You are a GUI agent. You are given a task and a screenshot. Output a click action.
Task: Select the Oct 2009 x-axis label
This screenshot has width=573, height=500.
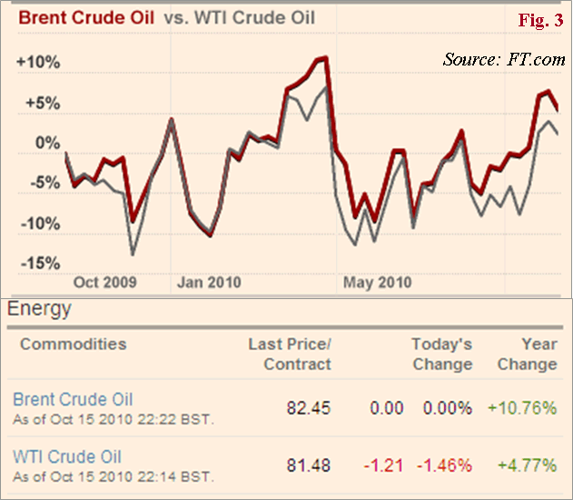tap(104, 282)
